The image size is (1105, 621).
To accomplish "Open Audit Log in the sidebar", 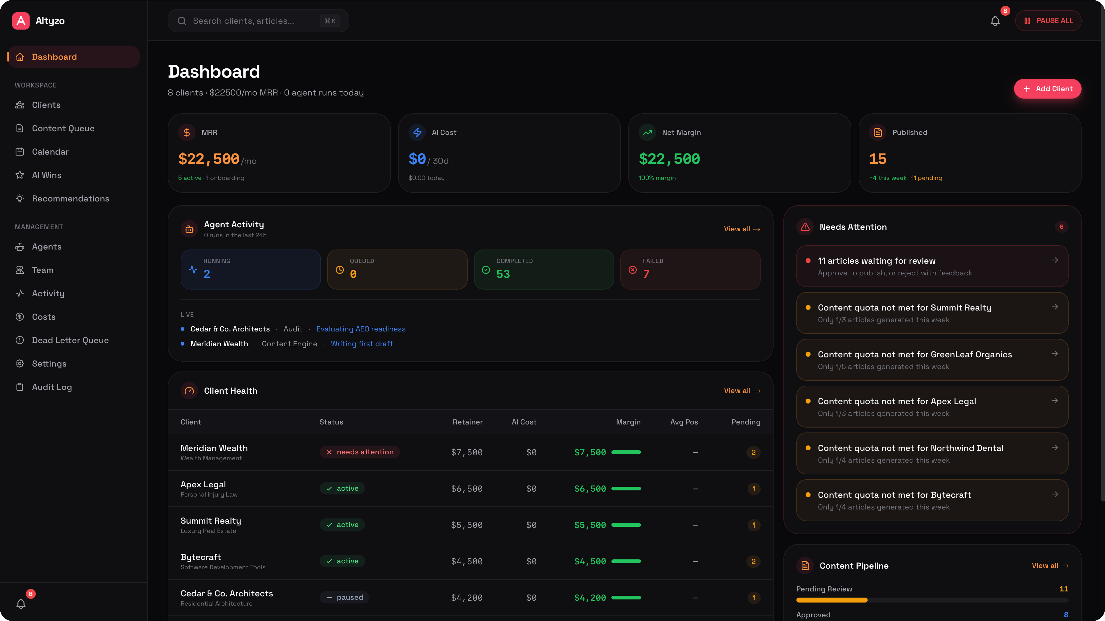I will click(x=74, y=387).
